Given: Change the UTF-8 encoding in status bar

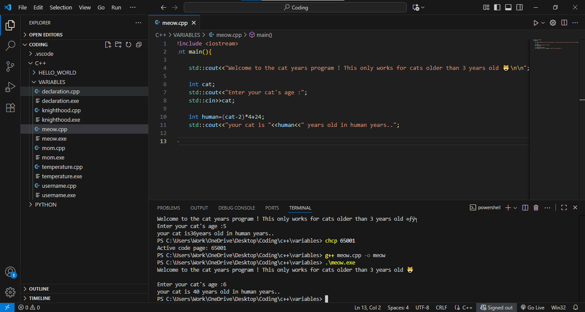Looking at the screenshot, I should pos(422,308).
